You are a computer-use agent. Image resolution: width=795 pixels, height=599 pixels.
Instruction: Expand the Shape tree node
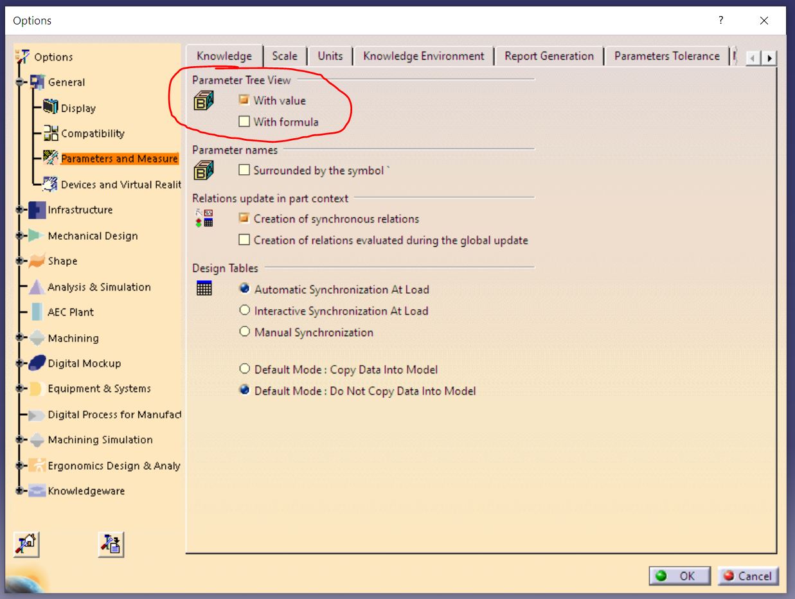click(x=20, y=262)
